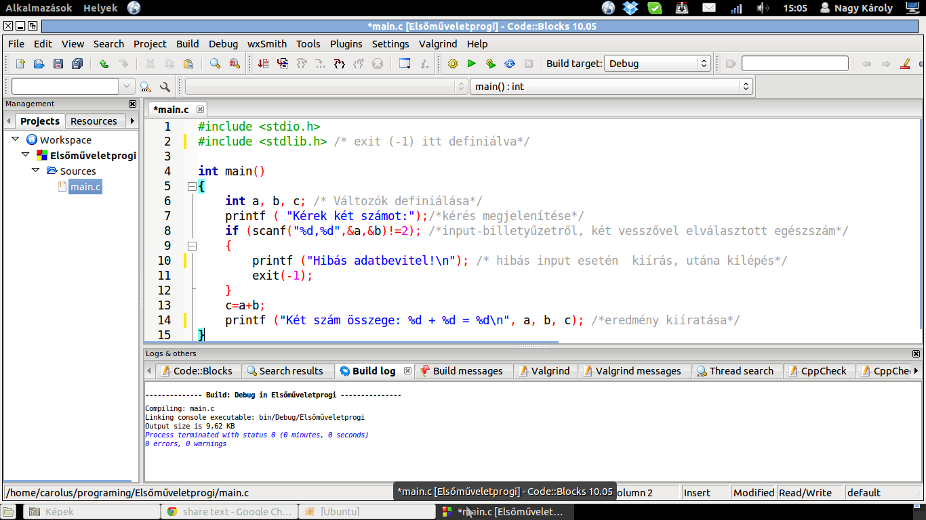Rebuild the project with the blue arrows icon
The image size is (926, 520).
click(x=510, y=64)
